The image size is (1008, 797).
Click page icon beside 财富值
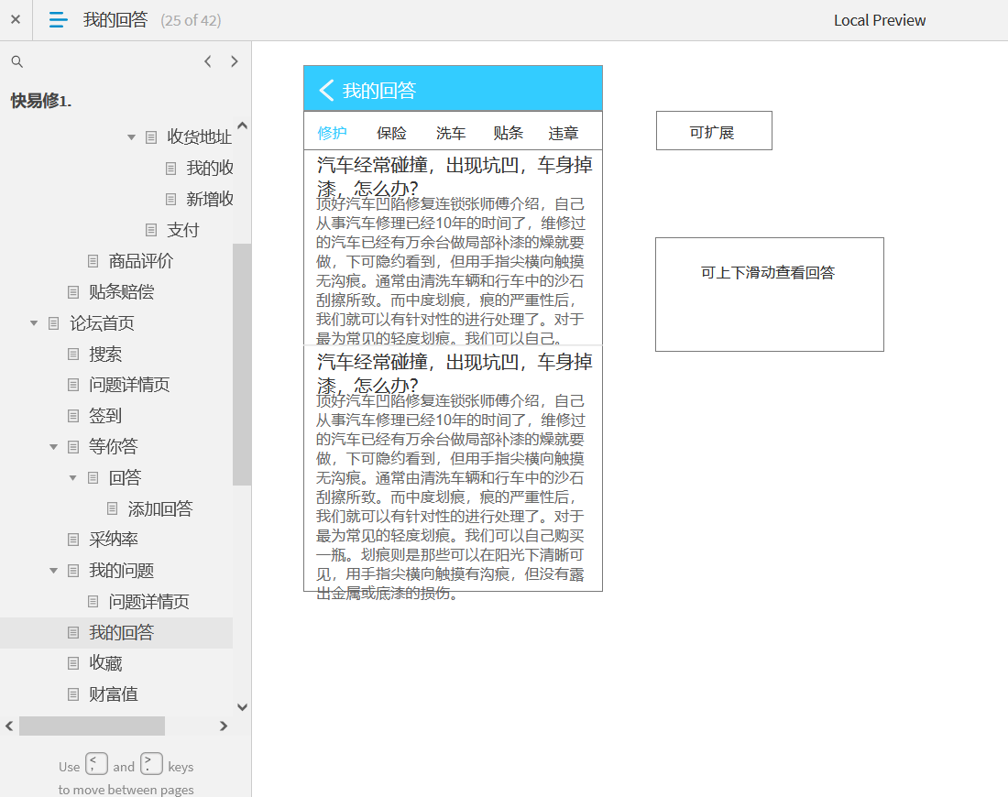(x=73, y=694)
